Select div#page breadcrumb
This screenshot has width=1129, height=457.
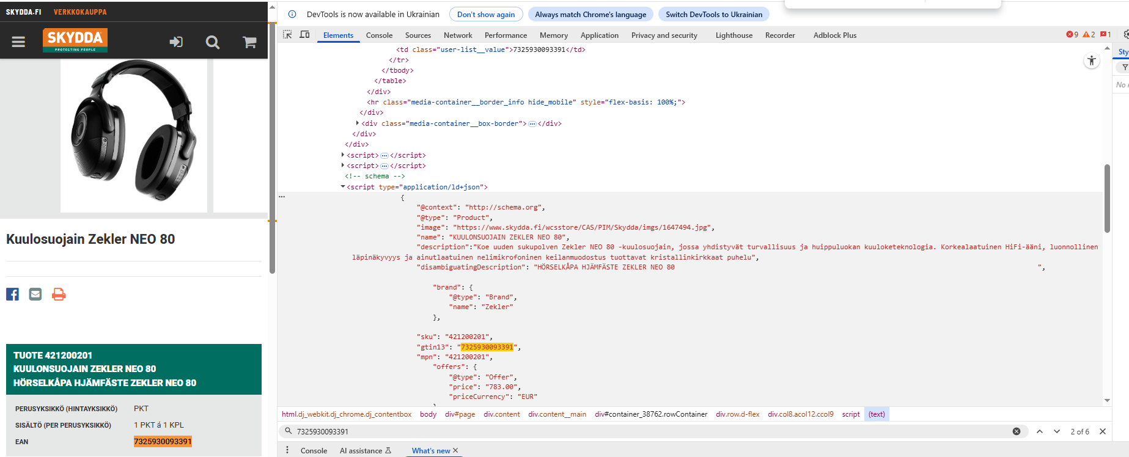pos(460,414)
